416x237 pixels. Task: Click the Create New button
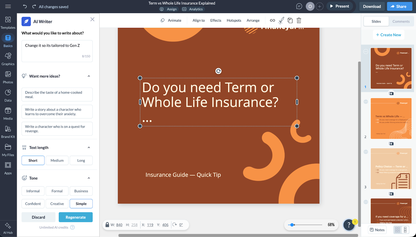(388, 35)
